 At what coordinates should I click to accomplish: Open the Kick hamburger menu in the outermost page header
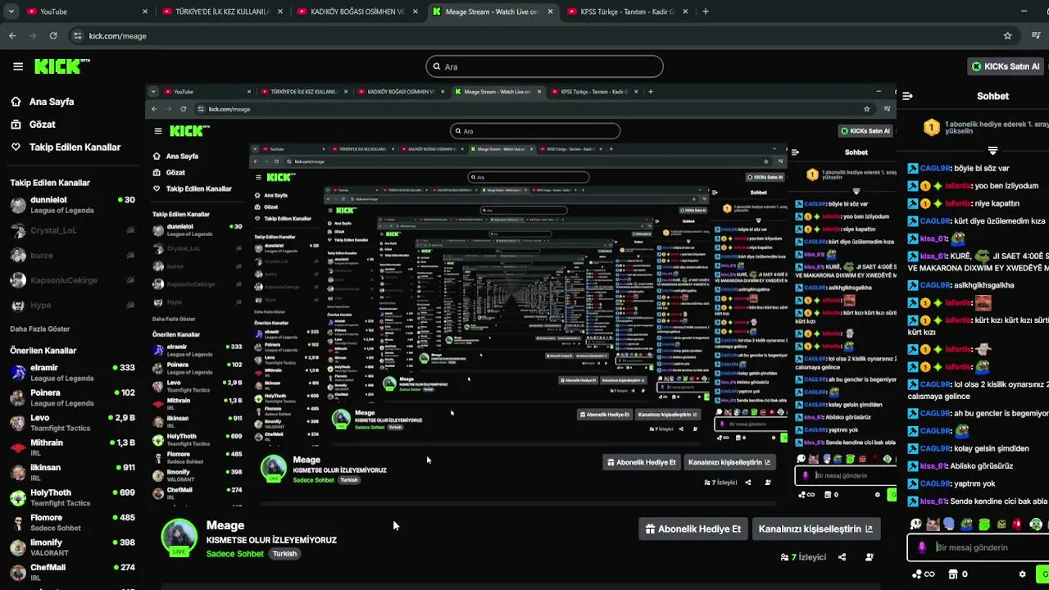(x=18, y=66)
